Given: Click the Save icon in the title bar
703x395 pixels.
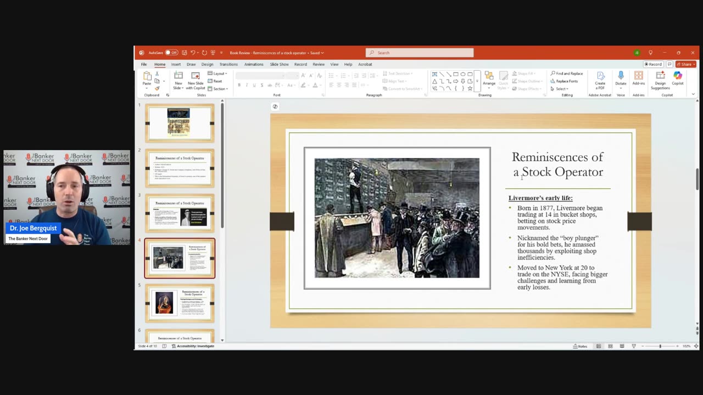Looking at the screenshot, I should tap(185, 53).
